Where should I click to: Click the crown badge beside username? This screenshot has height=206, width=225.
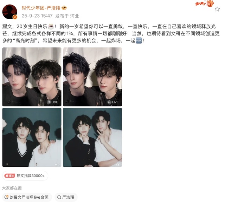[64, 8]
